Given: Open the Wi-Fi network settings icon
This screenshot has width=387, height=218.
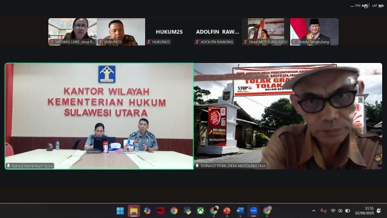Looking at the screenshot, I should pyautogui.click(x=333, y=211).
